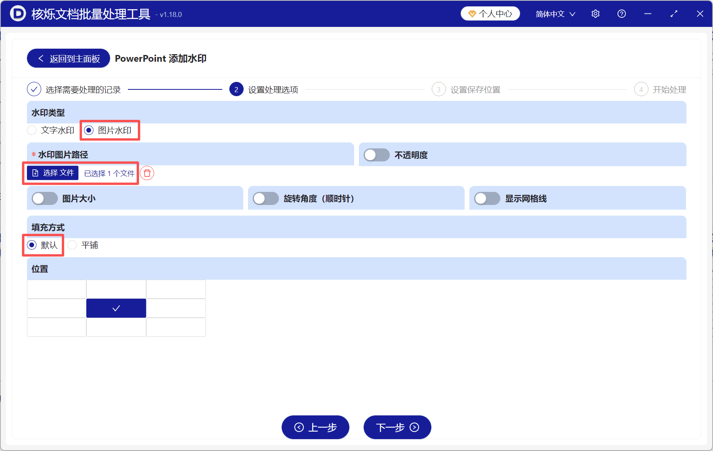Select the center cell in 位置 grid
The image size is (713, 451).
pyautogui.click(x=116, y=308)
